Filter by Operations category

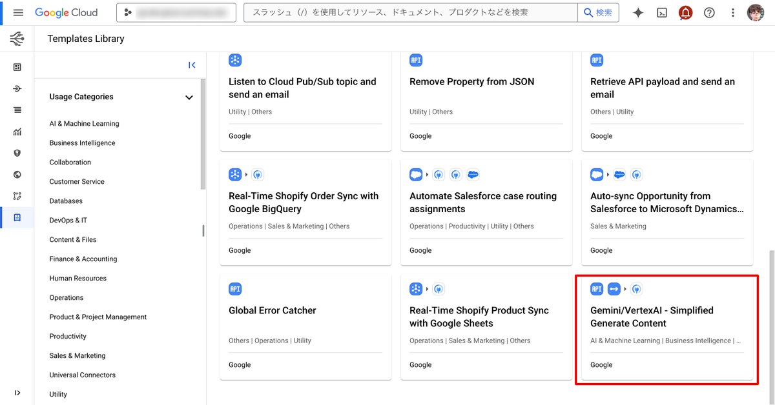66,298
